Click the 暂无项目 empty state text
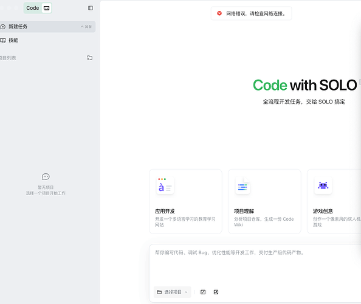The image size is (361, 304). [46, 187]
